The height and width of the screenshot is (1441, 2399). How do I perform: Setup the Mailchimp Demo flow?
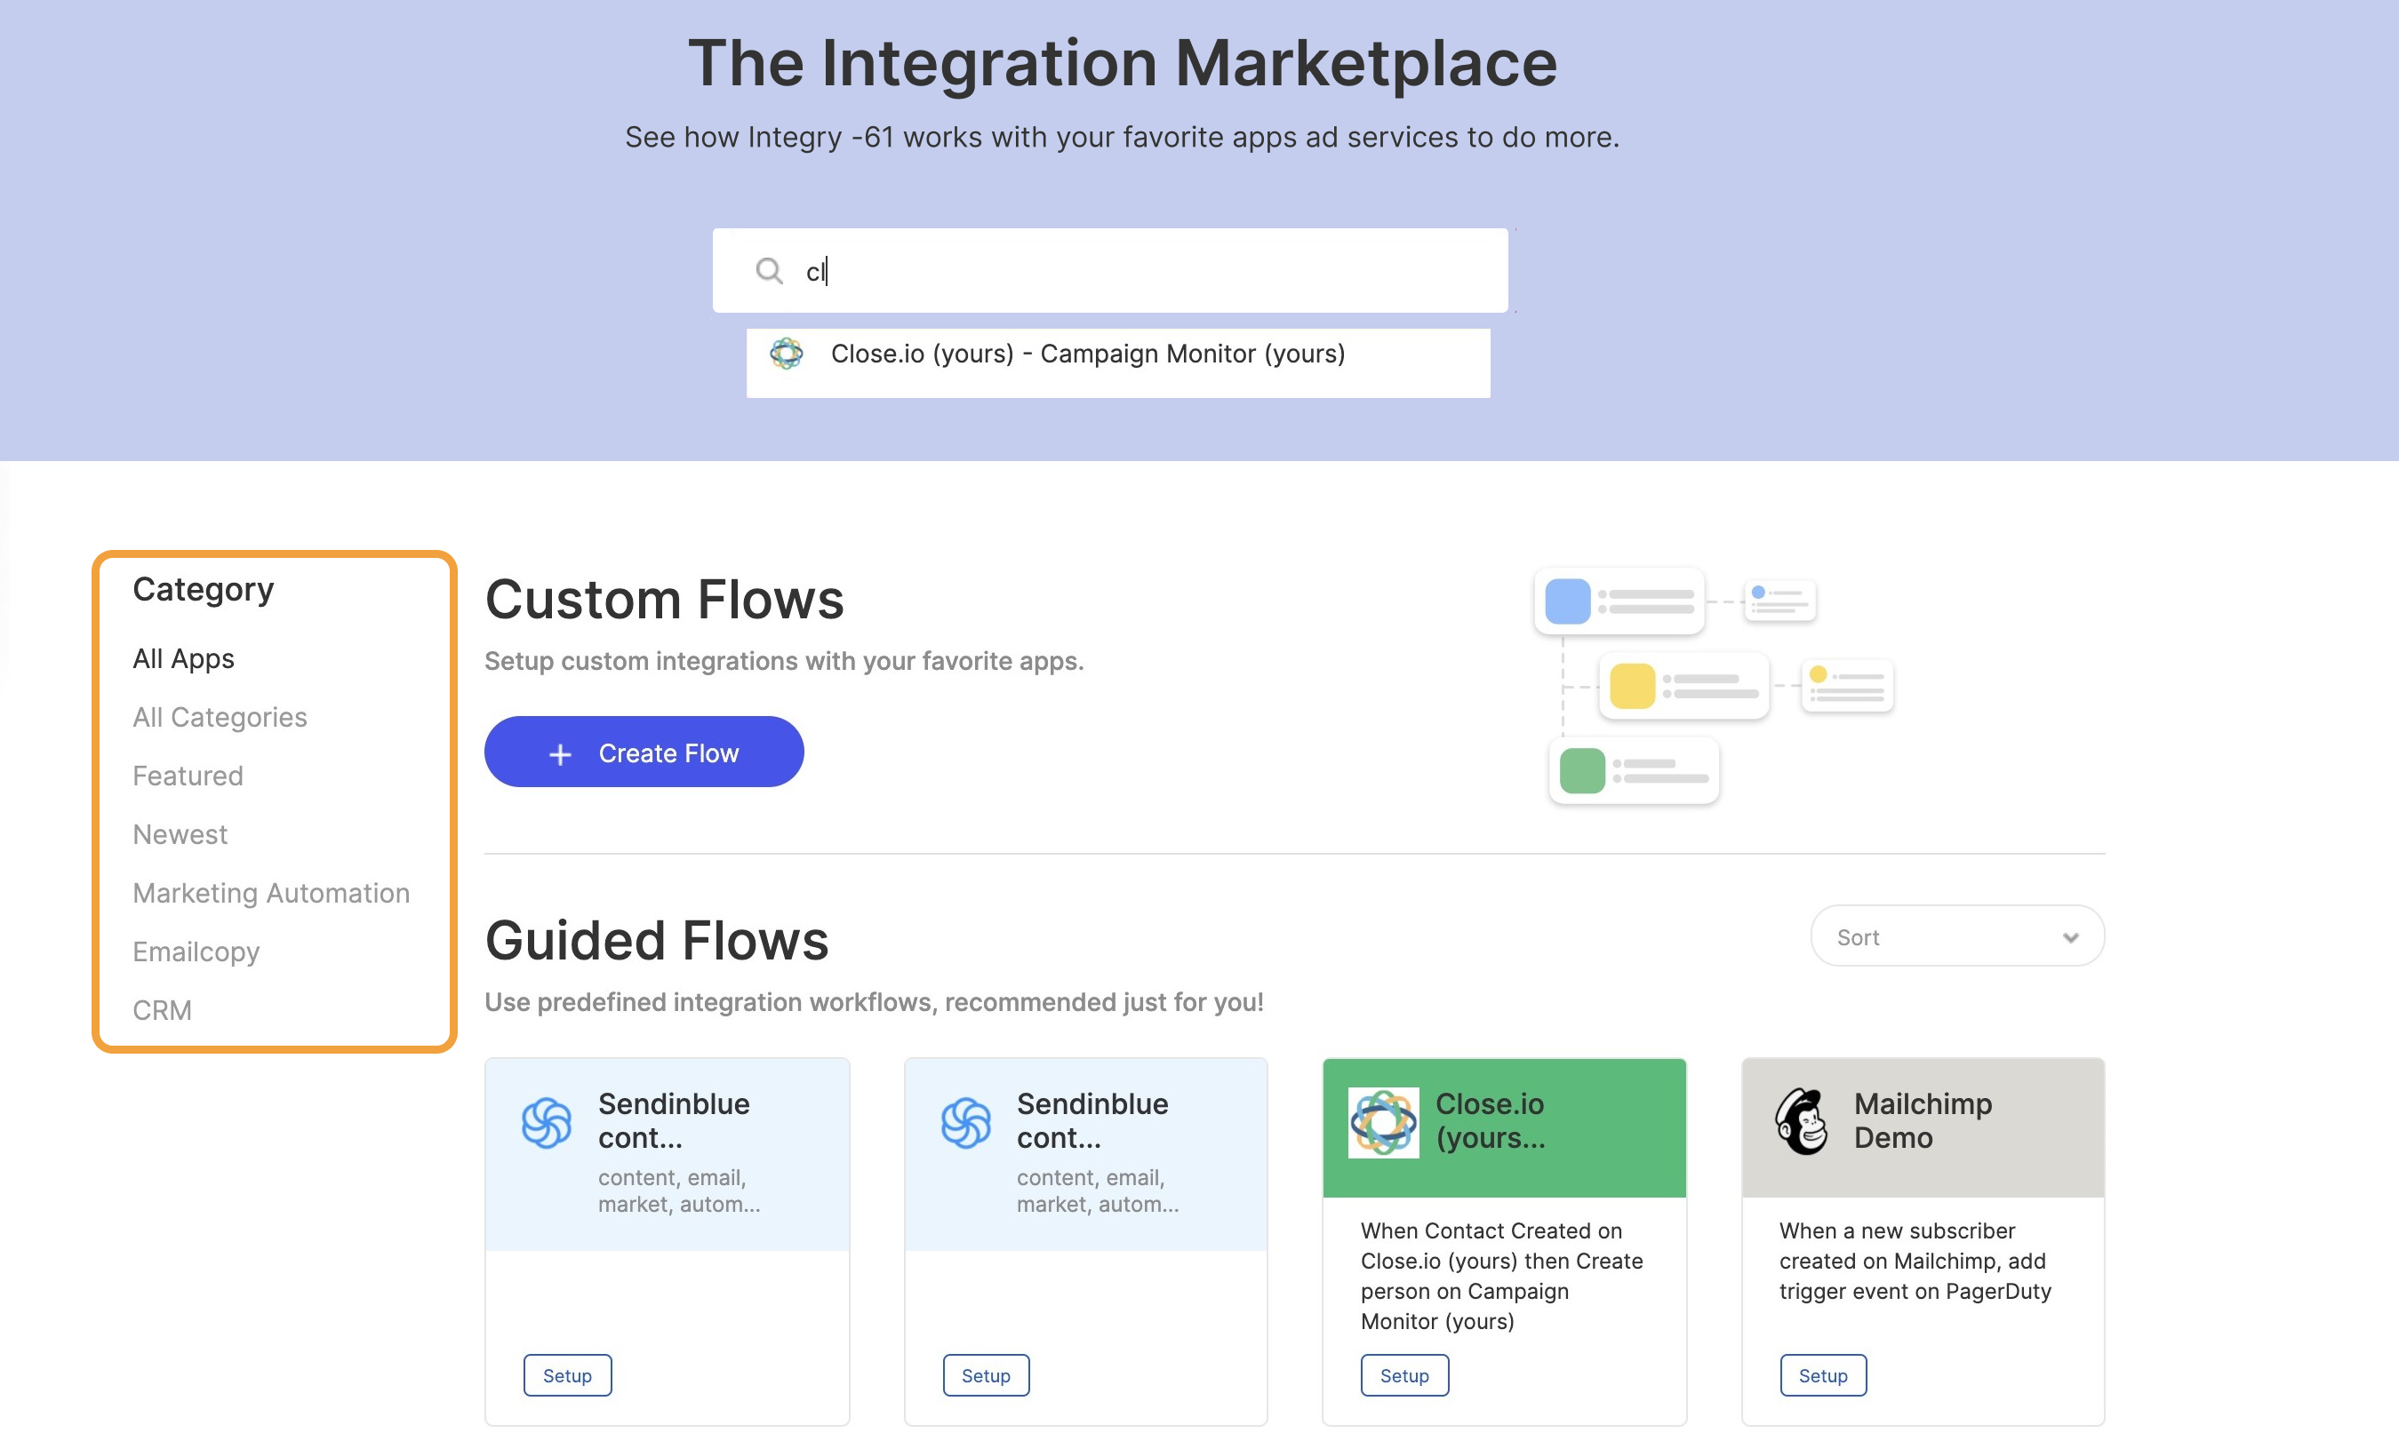point(1823,1376)
